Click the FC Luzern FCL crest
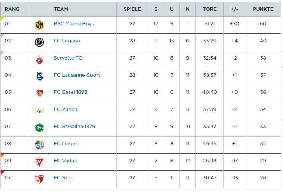 40,145
